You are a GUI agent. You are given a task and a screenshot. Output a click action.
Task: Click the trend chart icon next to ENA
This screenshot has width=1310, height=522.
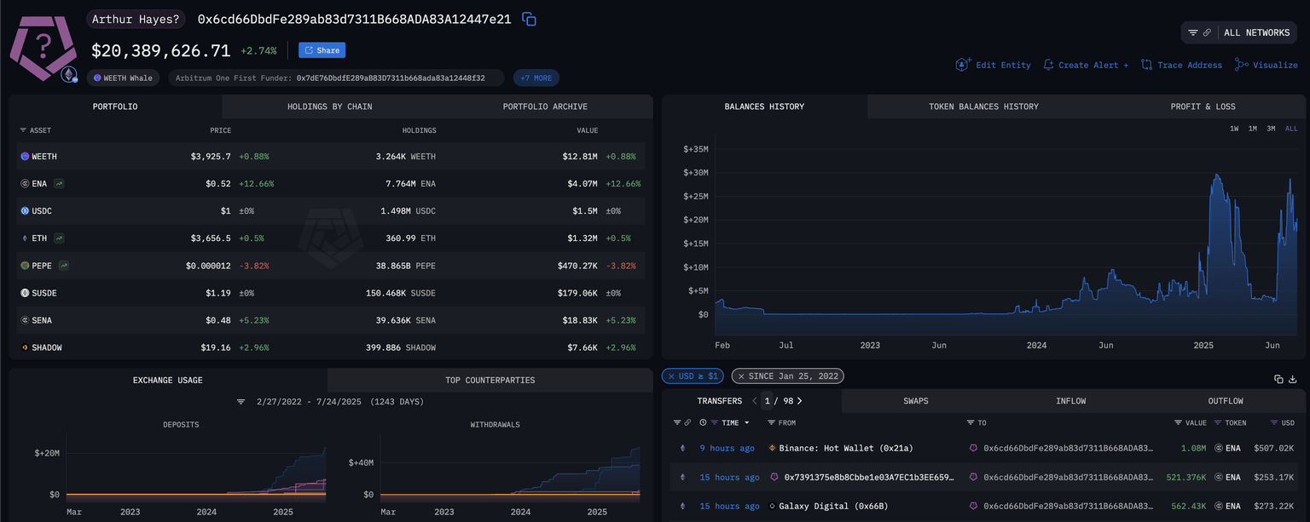coord(59,184)
